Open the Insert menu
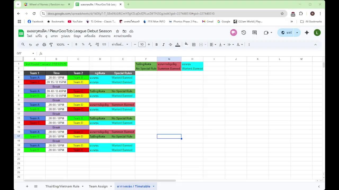This screenshot has height=190, width=339. (x=54, y=36)
